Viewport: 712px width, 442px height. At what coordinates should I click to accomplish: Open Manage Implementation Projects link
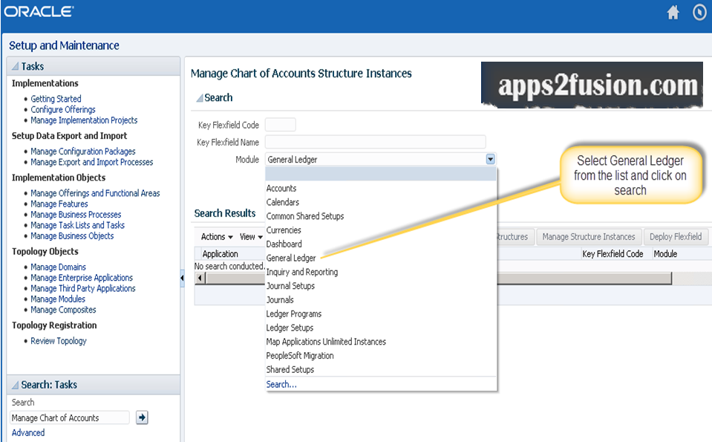coord(84,120)
